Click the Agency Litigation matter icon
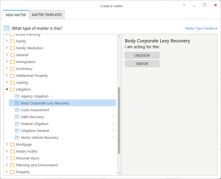 [17, 96]
